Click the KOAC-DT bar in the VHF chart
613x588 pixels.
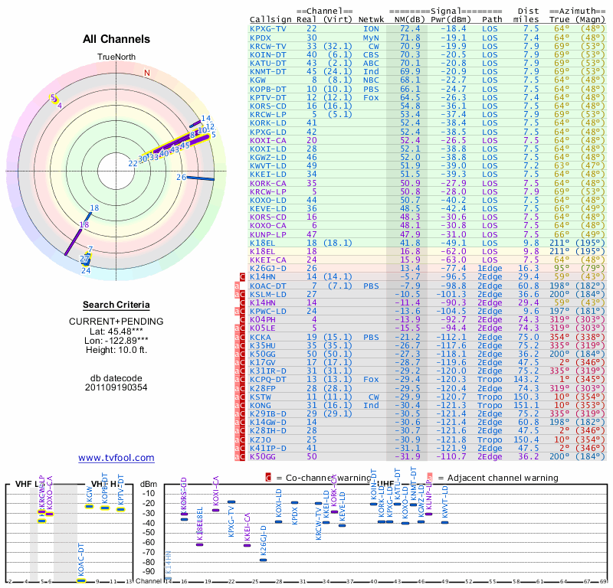click(81, 580)
